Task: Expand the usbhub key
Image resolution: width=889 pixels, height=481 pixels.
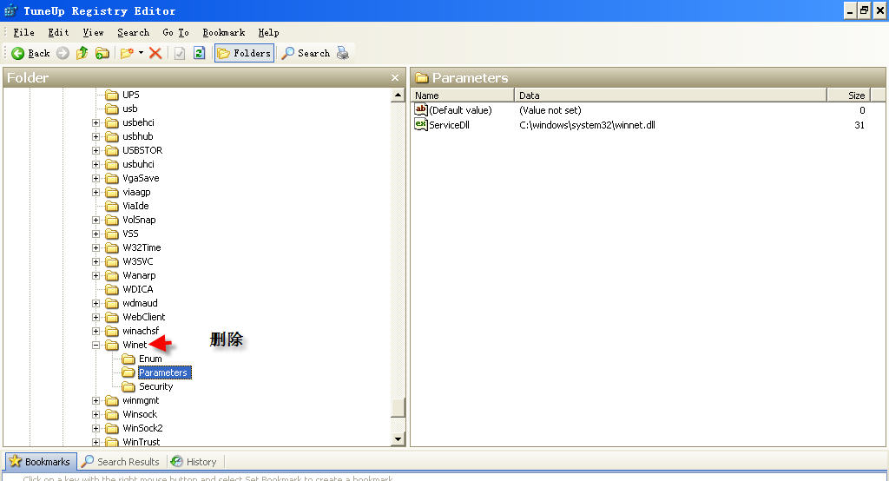Action: [x=95, y=136]
